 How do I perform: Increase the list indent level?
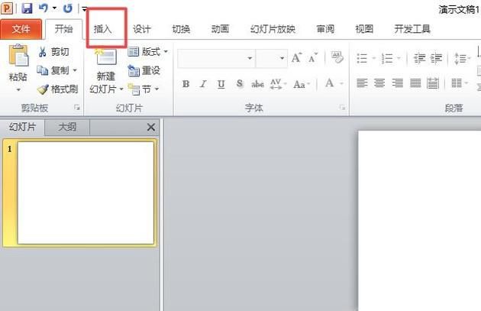coord(436,58)
